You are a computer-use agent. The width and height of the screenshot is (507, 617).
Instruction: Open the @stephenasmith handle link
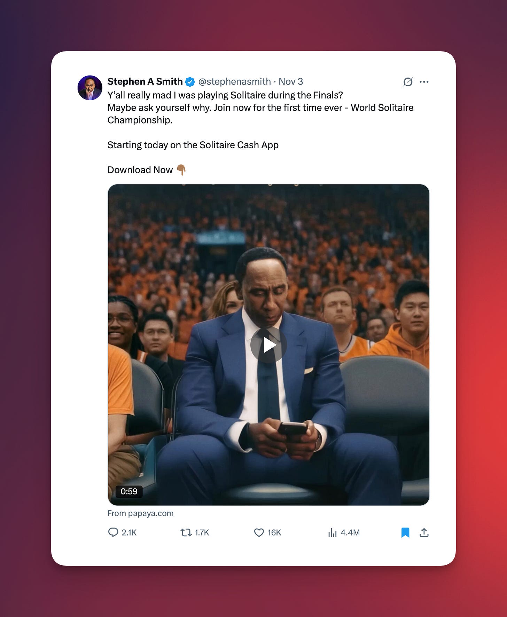(234, 81)
